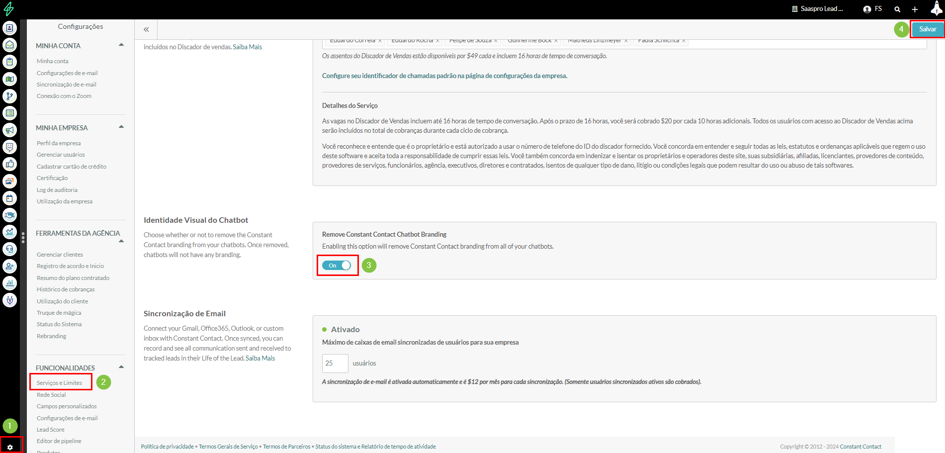Open Lead Score settings
Image resolution: width=945 pixels, height=453 pixels.
coord(50,430)
